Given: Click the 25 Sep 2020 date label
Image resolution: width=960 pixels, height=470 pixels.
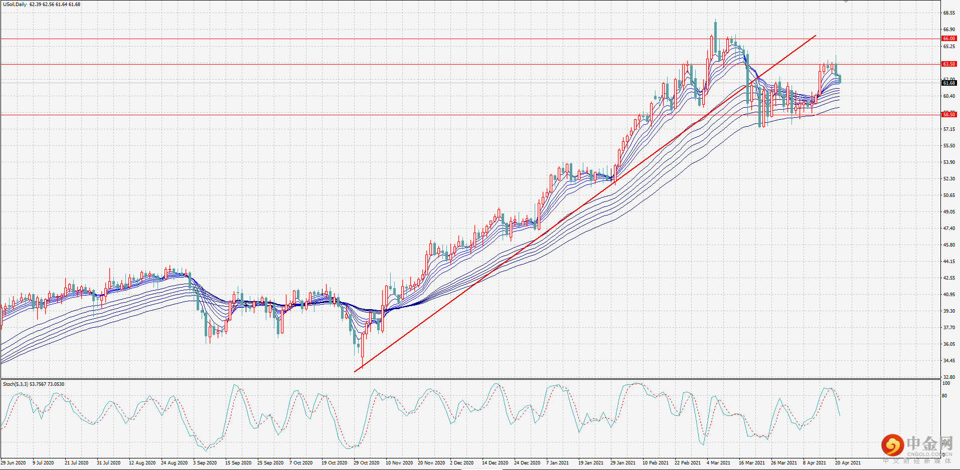Looking at the screenshot, I should pyautogui.click(x=270, y=463).
